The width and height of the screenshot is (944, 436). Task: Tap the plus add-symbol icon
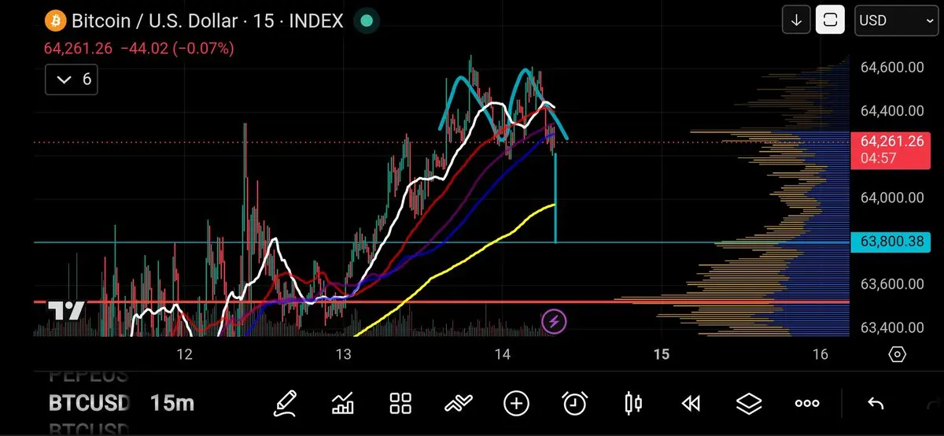[x=516, y=404]
